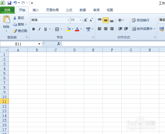The width and height of the screenshot is (165, 134).
Task: Open customize quick access toolbar dropdown
Action: [32, 3]
